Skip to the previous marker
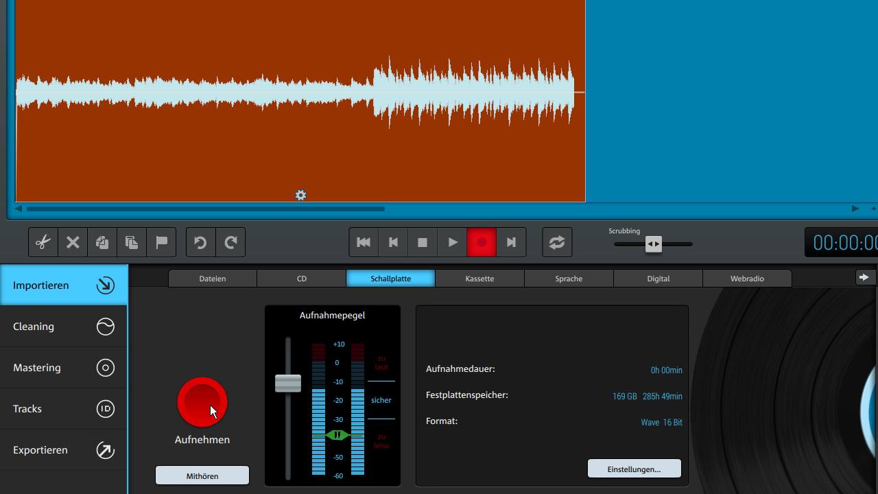 coord(393,242)
